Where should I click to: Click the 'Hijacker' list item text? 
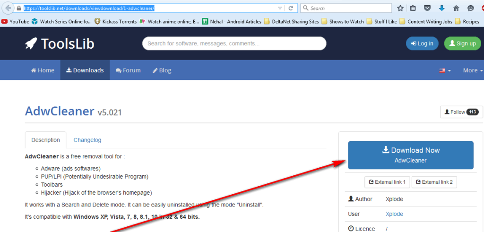(x=96, y=193)
